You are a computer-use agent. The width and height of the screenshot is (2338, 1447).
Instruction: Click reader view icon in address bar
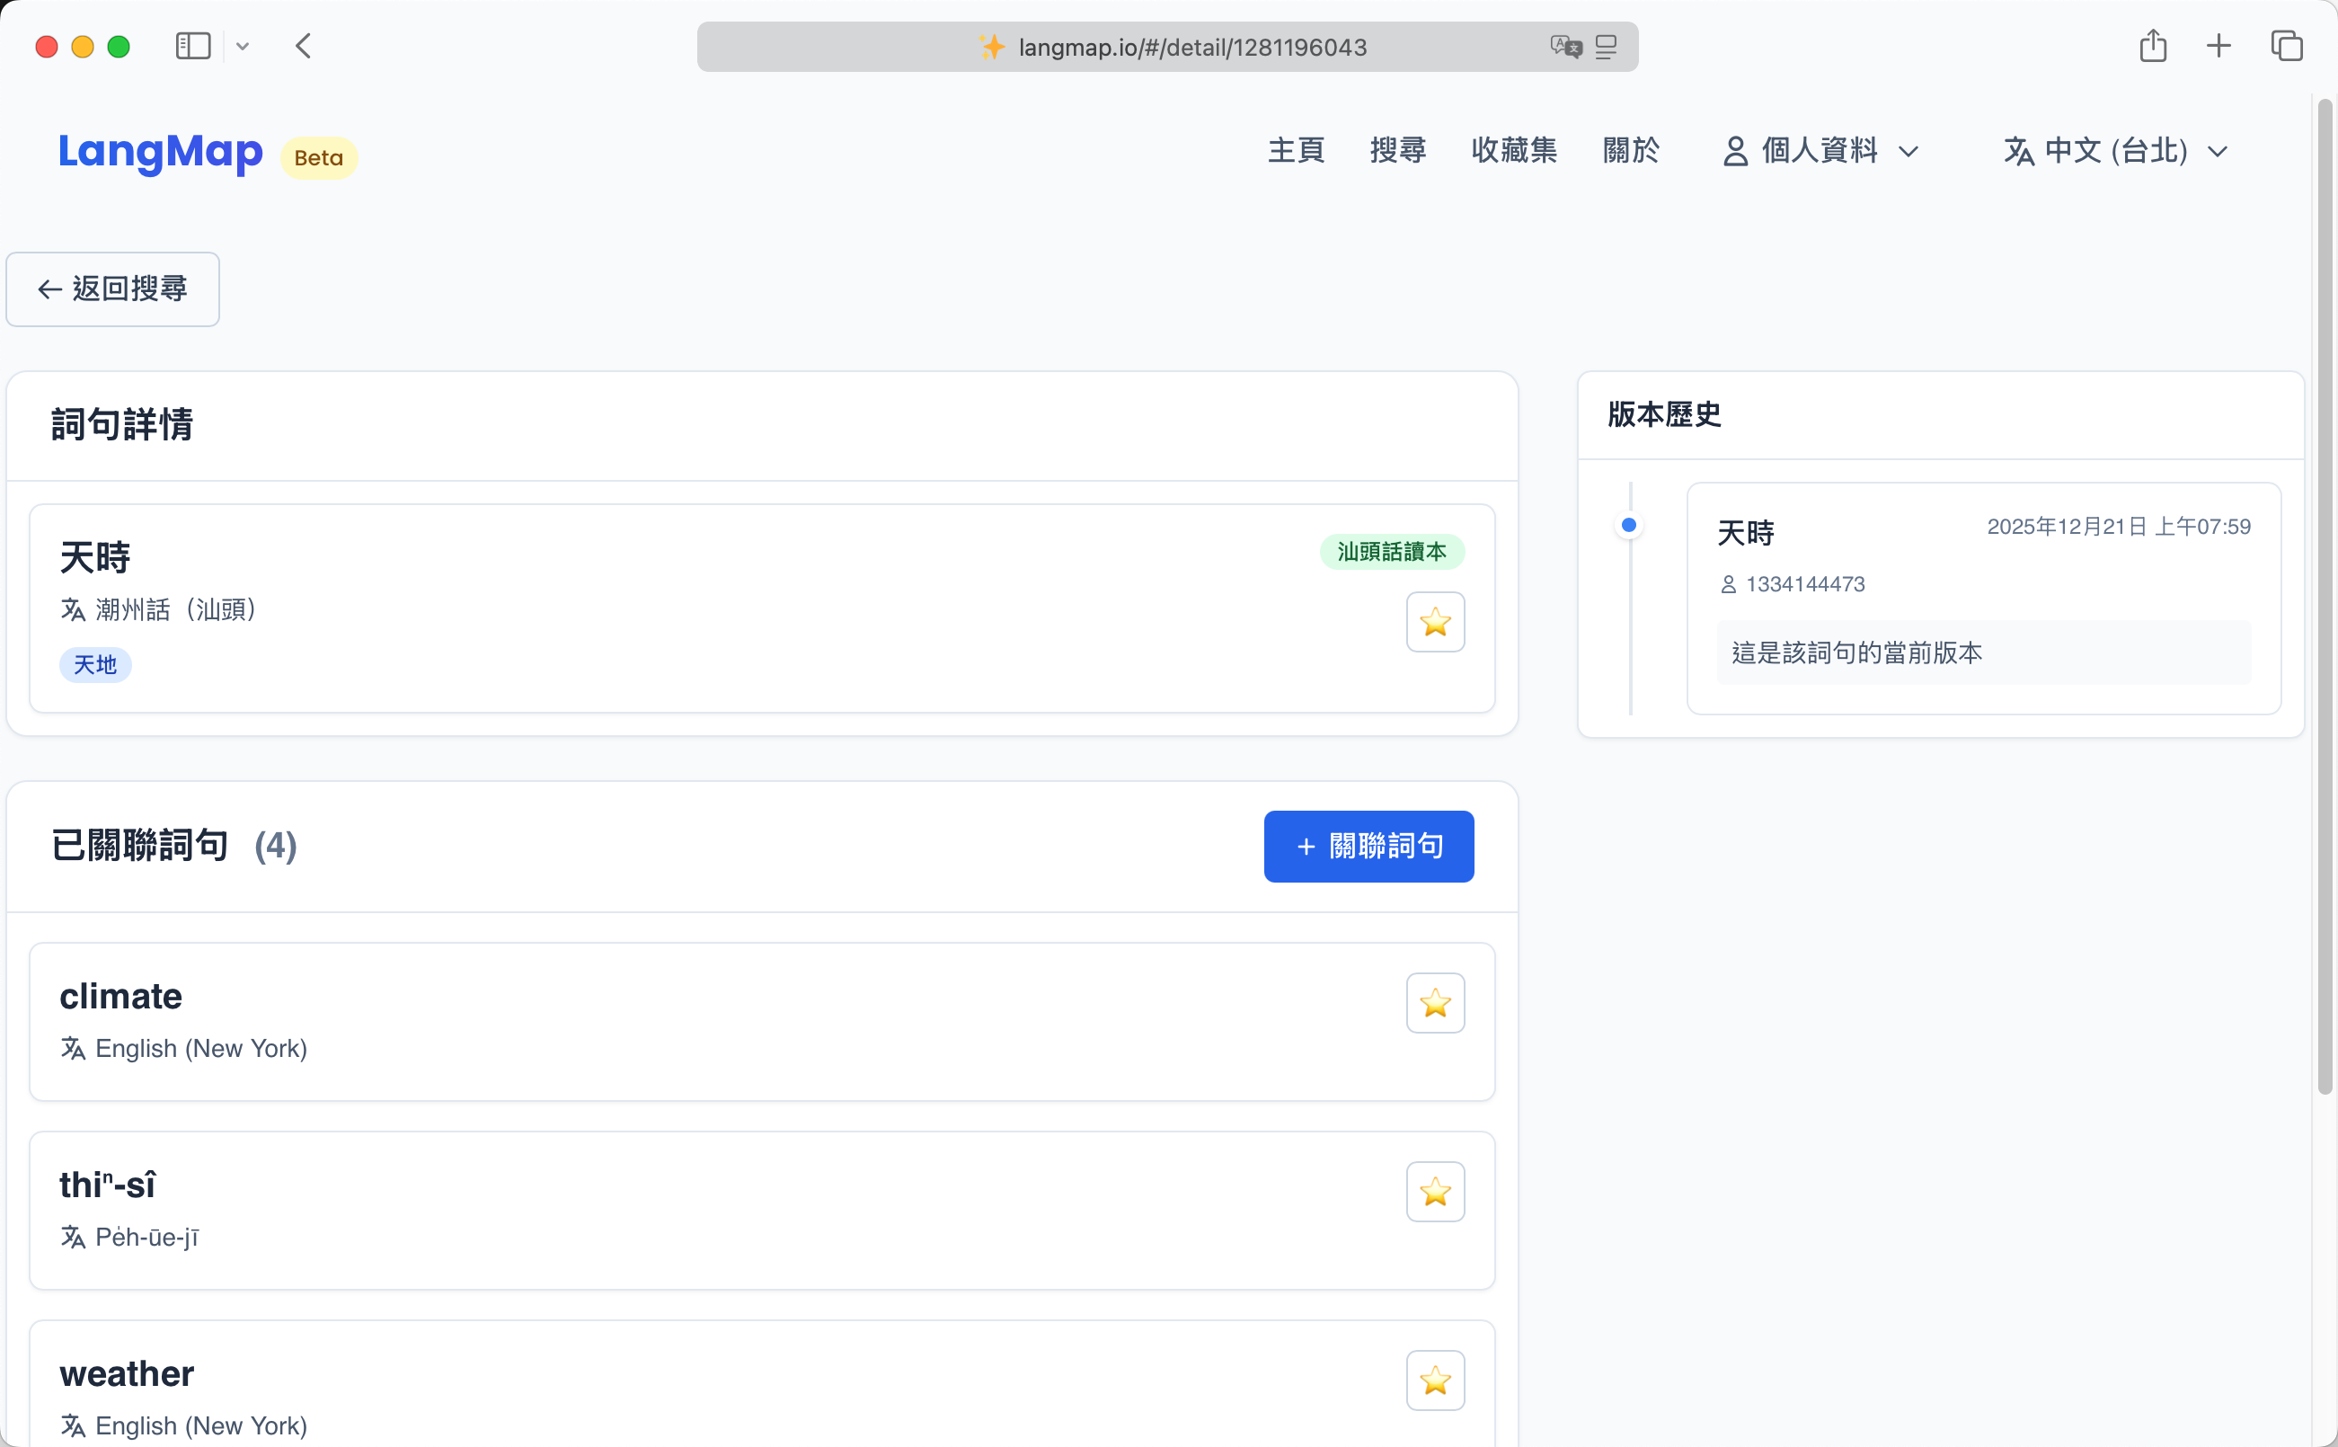coord(1607,46)
